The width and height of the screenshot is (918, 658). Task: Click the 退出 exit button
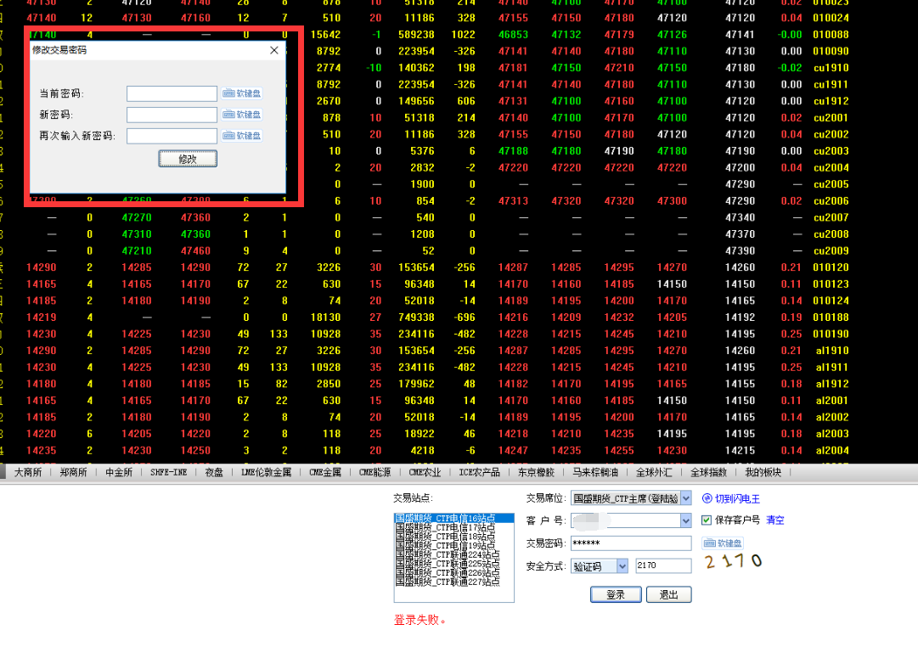click(x=668, y=595)
